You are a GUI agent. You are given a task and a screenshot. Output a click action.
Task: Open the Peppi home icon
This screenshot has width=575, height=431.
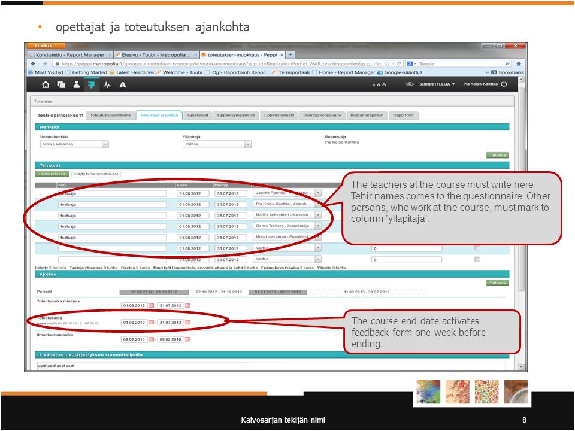pos(46,84)
